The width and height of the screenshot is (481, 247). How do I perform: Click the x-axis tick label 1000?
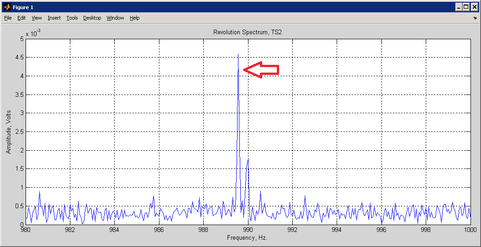coord(470,230)
